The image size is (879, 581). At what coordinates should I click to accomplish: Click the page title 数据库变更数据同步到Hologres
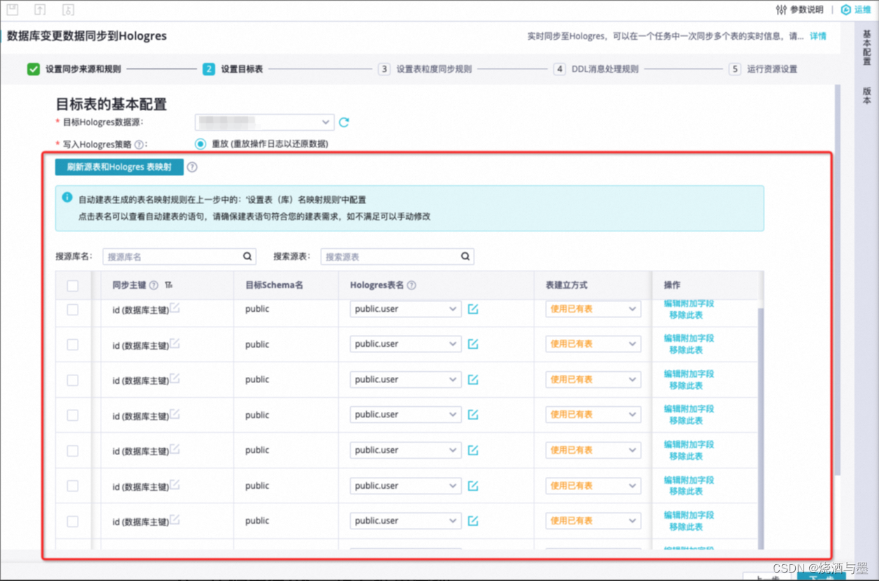[87, 36]
